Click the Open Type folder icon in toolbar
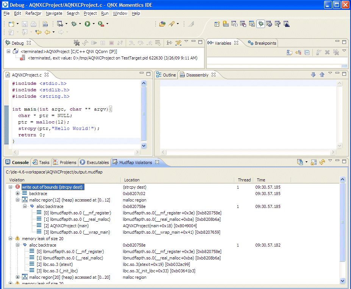Screen dimensions: 351x289 point(162,24)
